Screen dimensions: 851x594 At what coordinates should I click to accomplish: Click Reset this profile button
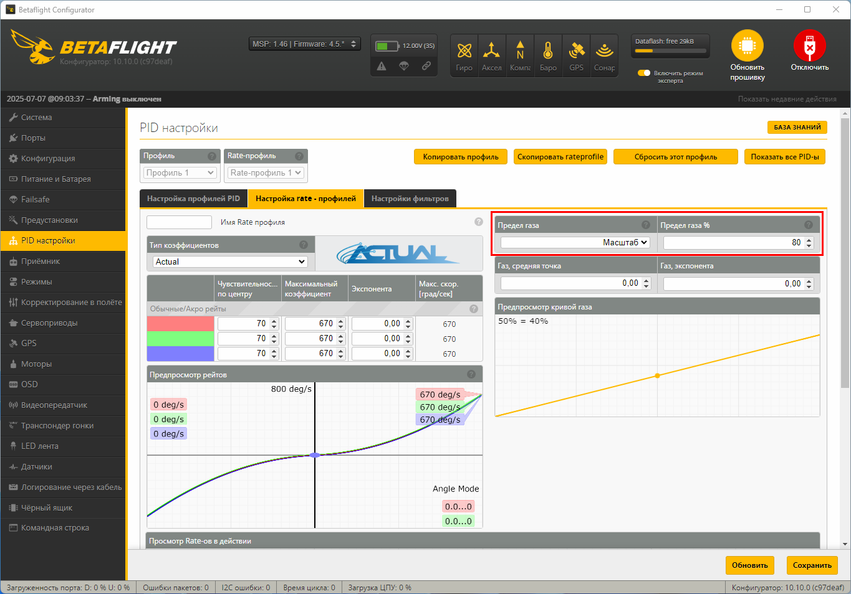[676, 157]
